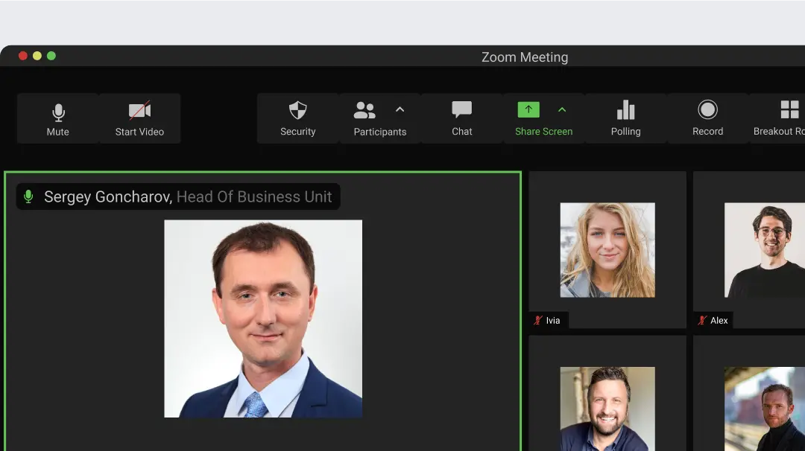Screen dimensions: 805x451
Task: Mute the microphone
Action: click(x=58, y=118)
